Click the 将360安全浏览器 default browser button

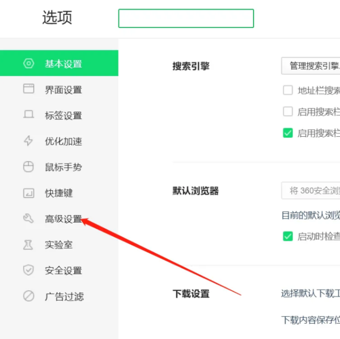click(x=311, y=191)
